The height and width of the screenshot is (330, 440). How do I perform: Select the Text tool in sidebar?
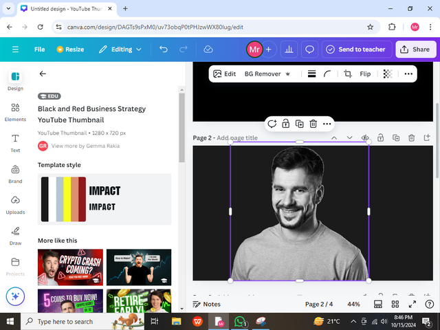pyautogui.click(x=15, y=143)
